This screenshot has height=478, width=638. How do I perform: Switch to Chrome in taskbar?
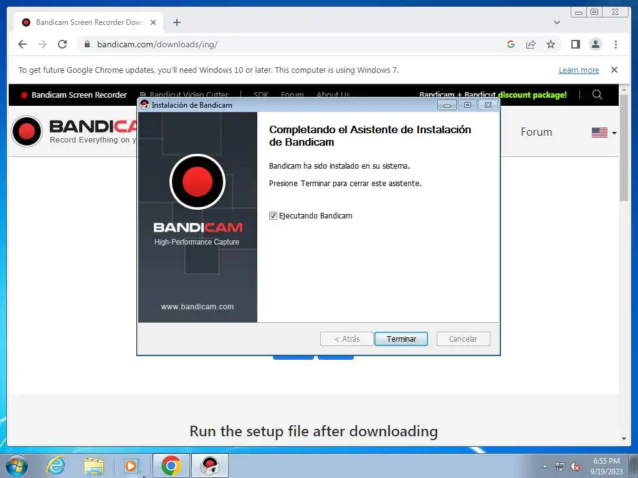click(x=171, y=466)
